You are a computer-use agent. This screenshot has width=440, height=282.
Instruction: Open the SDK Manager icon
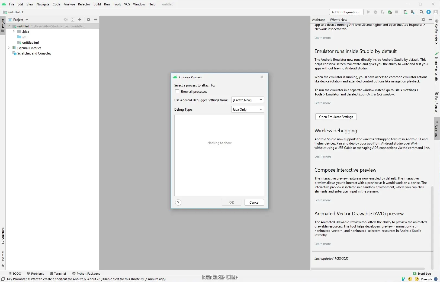click(x=413, y=12)
